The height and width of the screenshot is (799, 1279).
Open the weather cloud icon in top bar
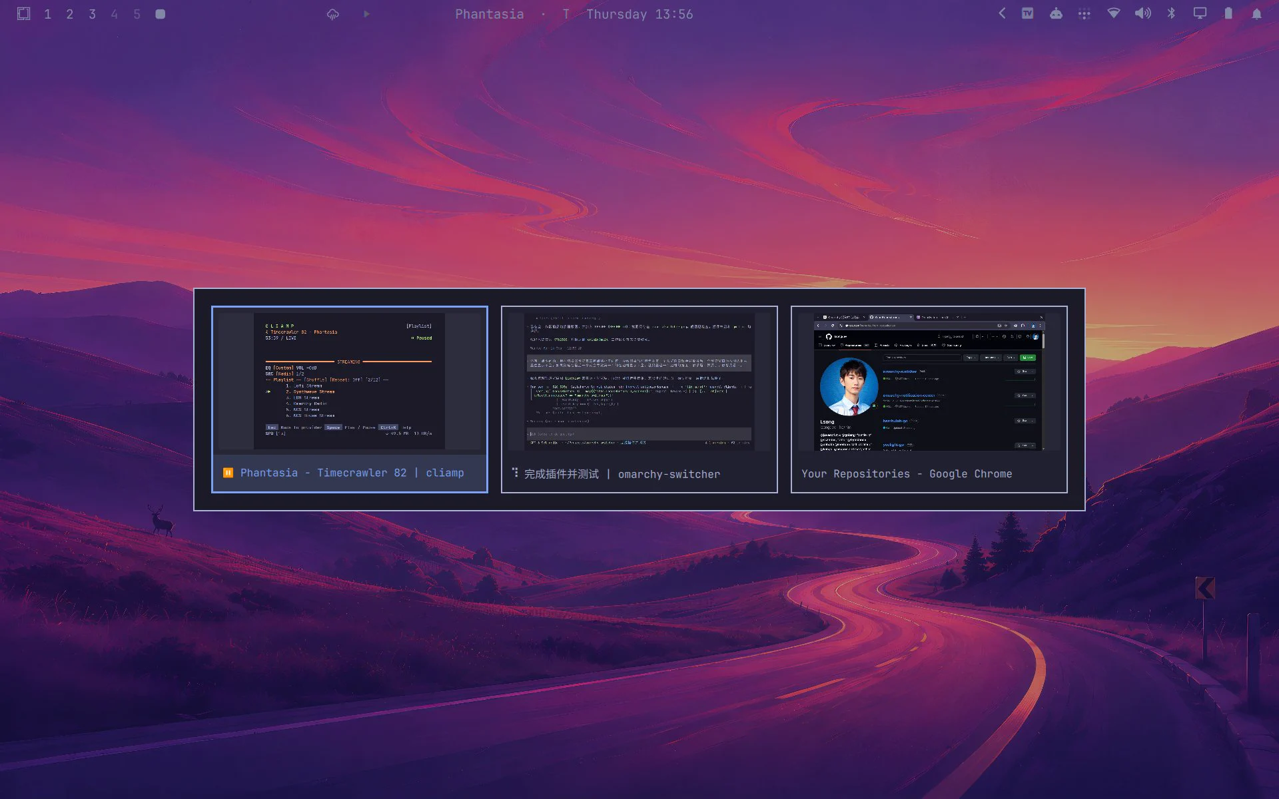coord(333,14)
